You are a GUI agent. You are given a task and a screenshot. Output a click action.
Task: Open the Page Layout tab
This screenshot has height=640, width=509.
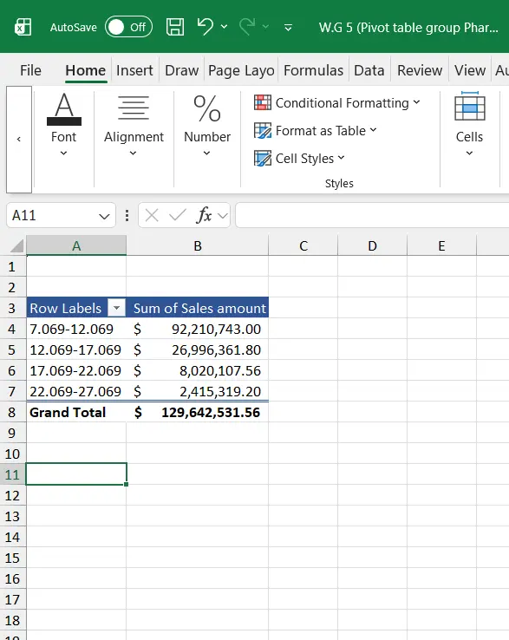[241, 70]
